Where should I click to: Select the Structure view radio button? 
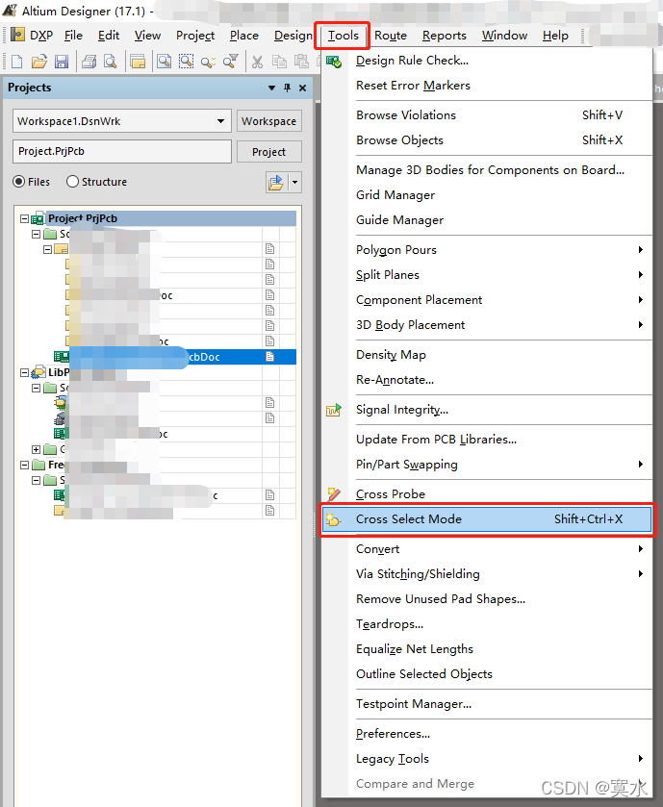(x=72, y=182)
